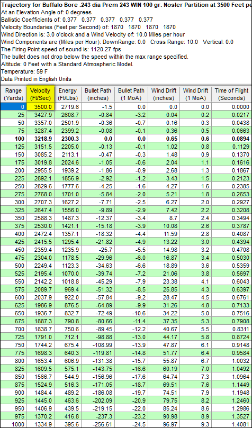Click the trajectory title text line

pos(126,5)
